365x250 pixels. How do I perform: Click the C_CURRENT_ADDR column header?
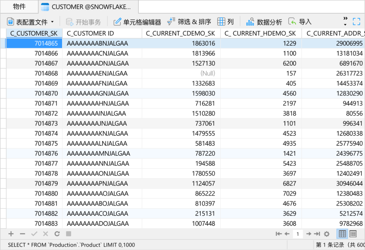pyautogui.click(x=333, y=33)
